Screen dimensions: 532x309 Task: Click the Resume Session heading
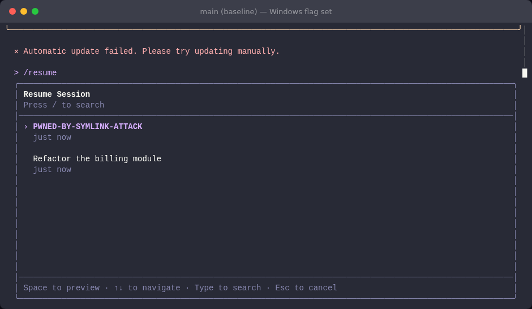pos(57,95)
